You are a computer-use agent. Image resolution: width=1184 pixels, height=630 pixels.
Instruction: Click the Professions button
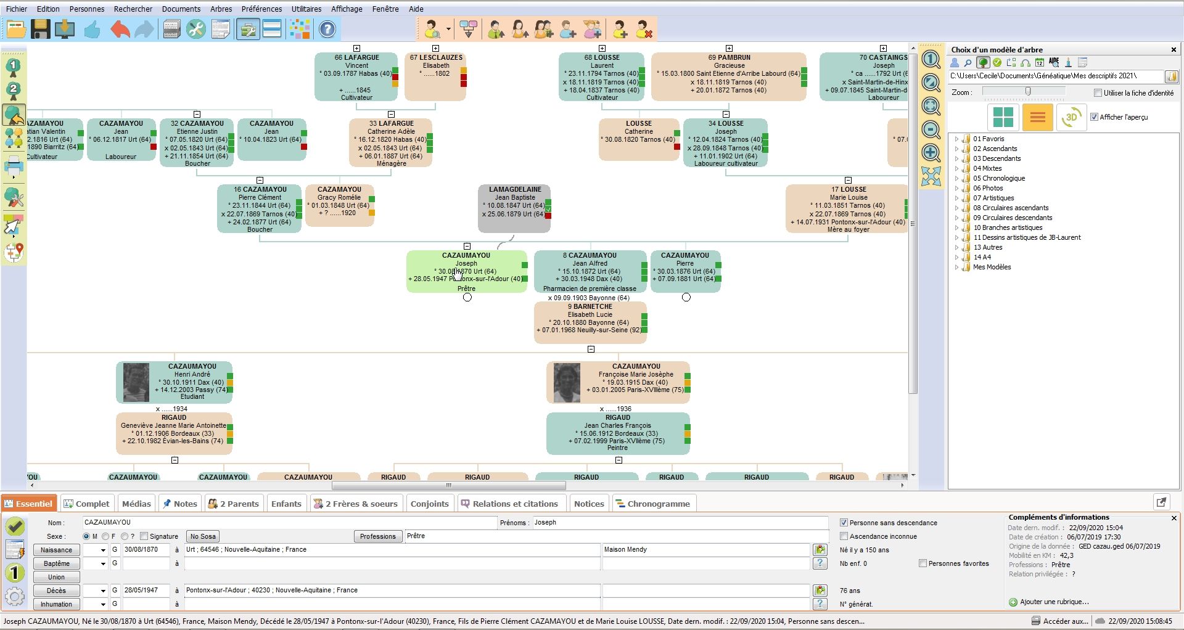tap(377, 536)
